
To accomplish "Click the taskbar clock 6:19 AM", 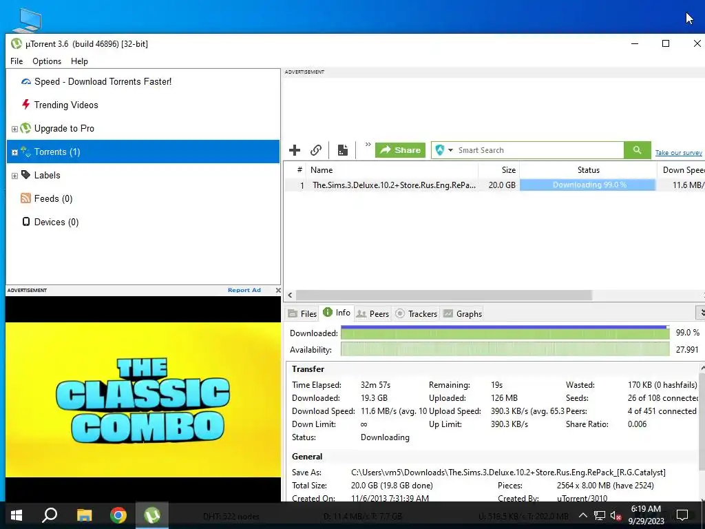I will [646, 509].
